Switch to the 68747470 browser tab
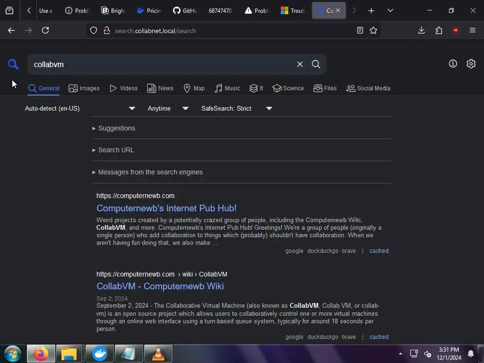 [220, 11]
